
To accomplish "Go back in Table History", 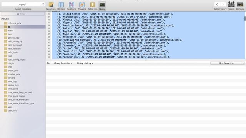I will coord(217,4).
